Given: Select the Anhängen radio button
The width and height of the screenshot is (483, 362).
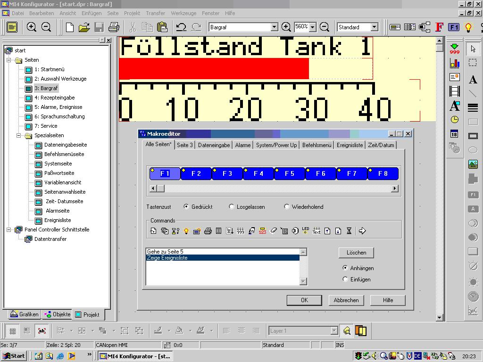Looking at the screenshot, I should (345, 268).
